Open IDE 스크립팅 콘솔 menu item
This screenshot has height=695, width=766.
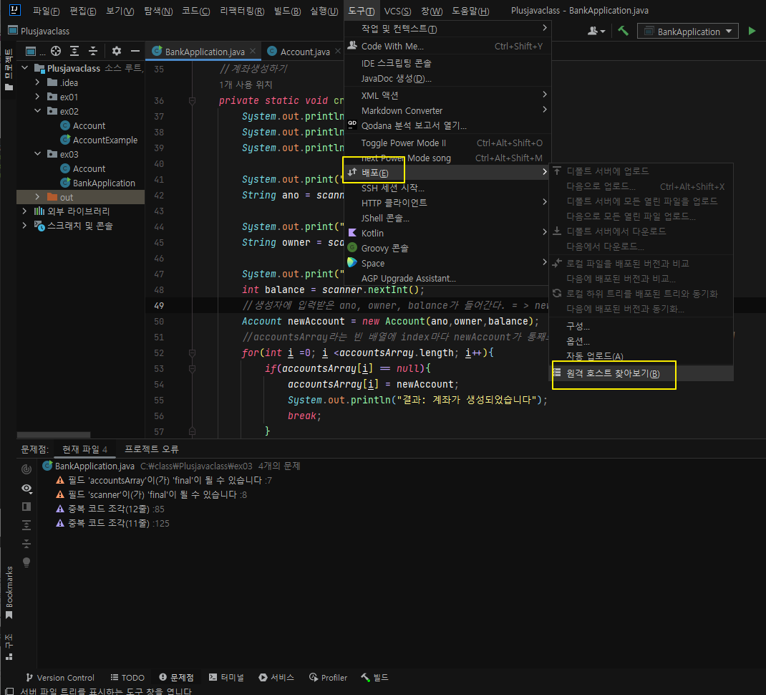(x=447, y=63)
